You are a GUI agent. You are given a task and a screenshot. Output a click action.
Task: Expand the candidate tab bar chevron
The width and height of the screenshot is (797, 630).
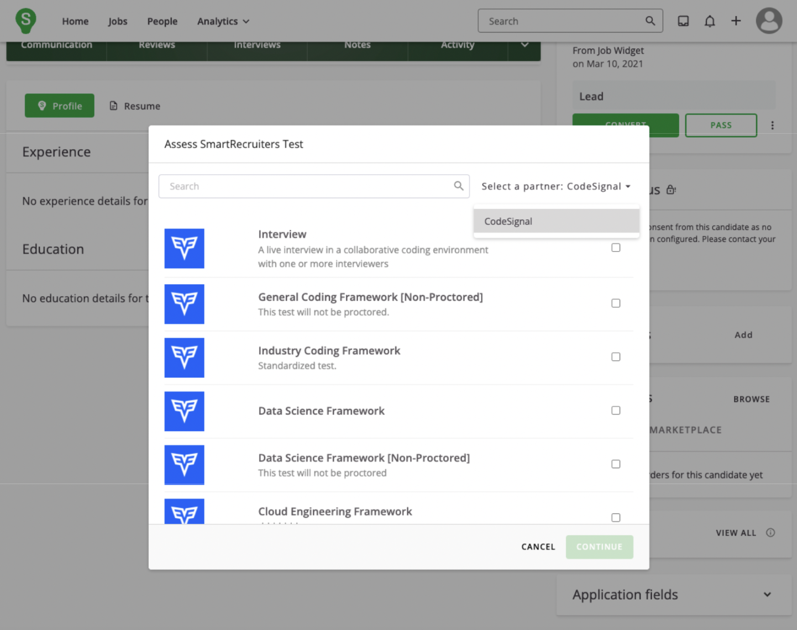525,45
